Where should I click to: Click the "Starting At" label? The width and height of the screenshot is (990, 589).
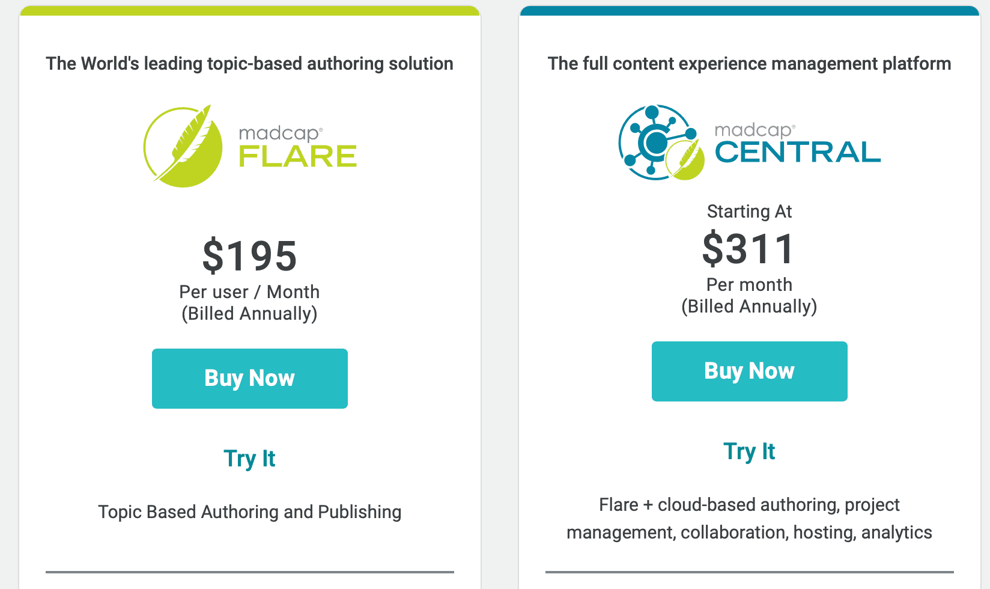point(749,212)
